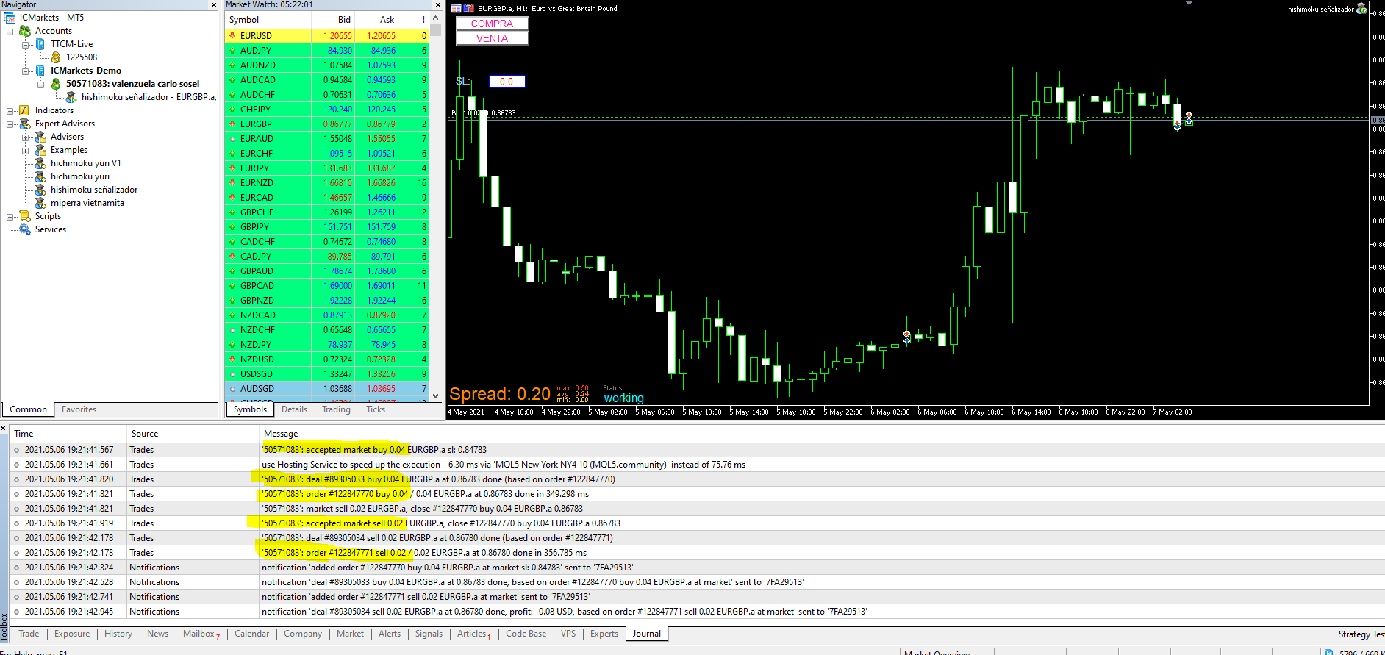Close the Market Watch panel
Viewport: 1385px width, 655px height.
pyautogui.click(x=437, y=4)
